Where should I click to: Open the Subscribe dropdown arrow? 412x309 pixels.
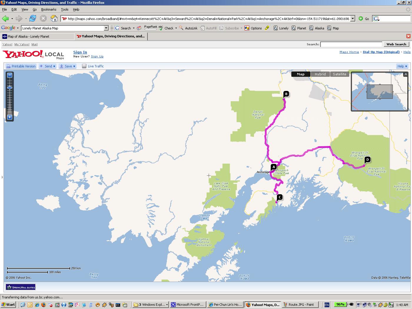(x=241, y=28)
